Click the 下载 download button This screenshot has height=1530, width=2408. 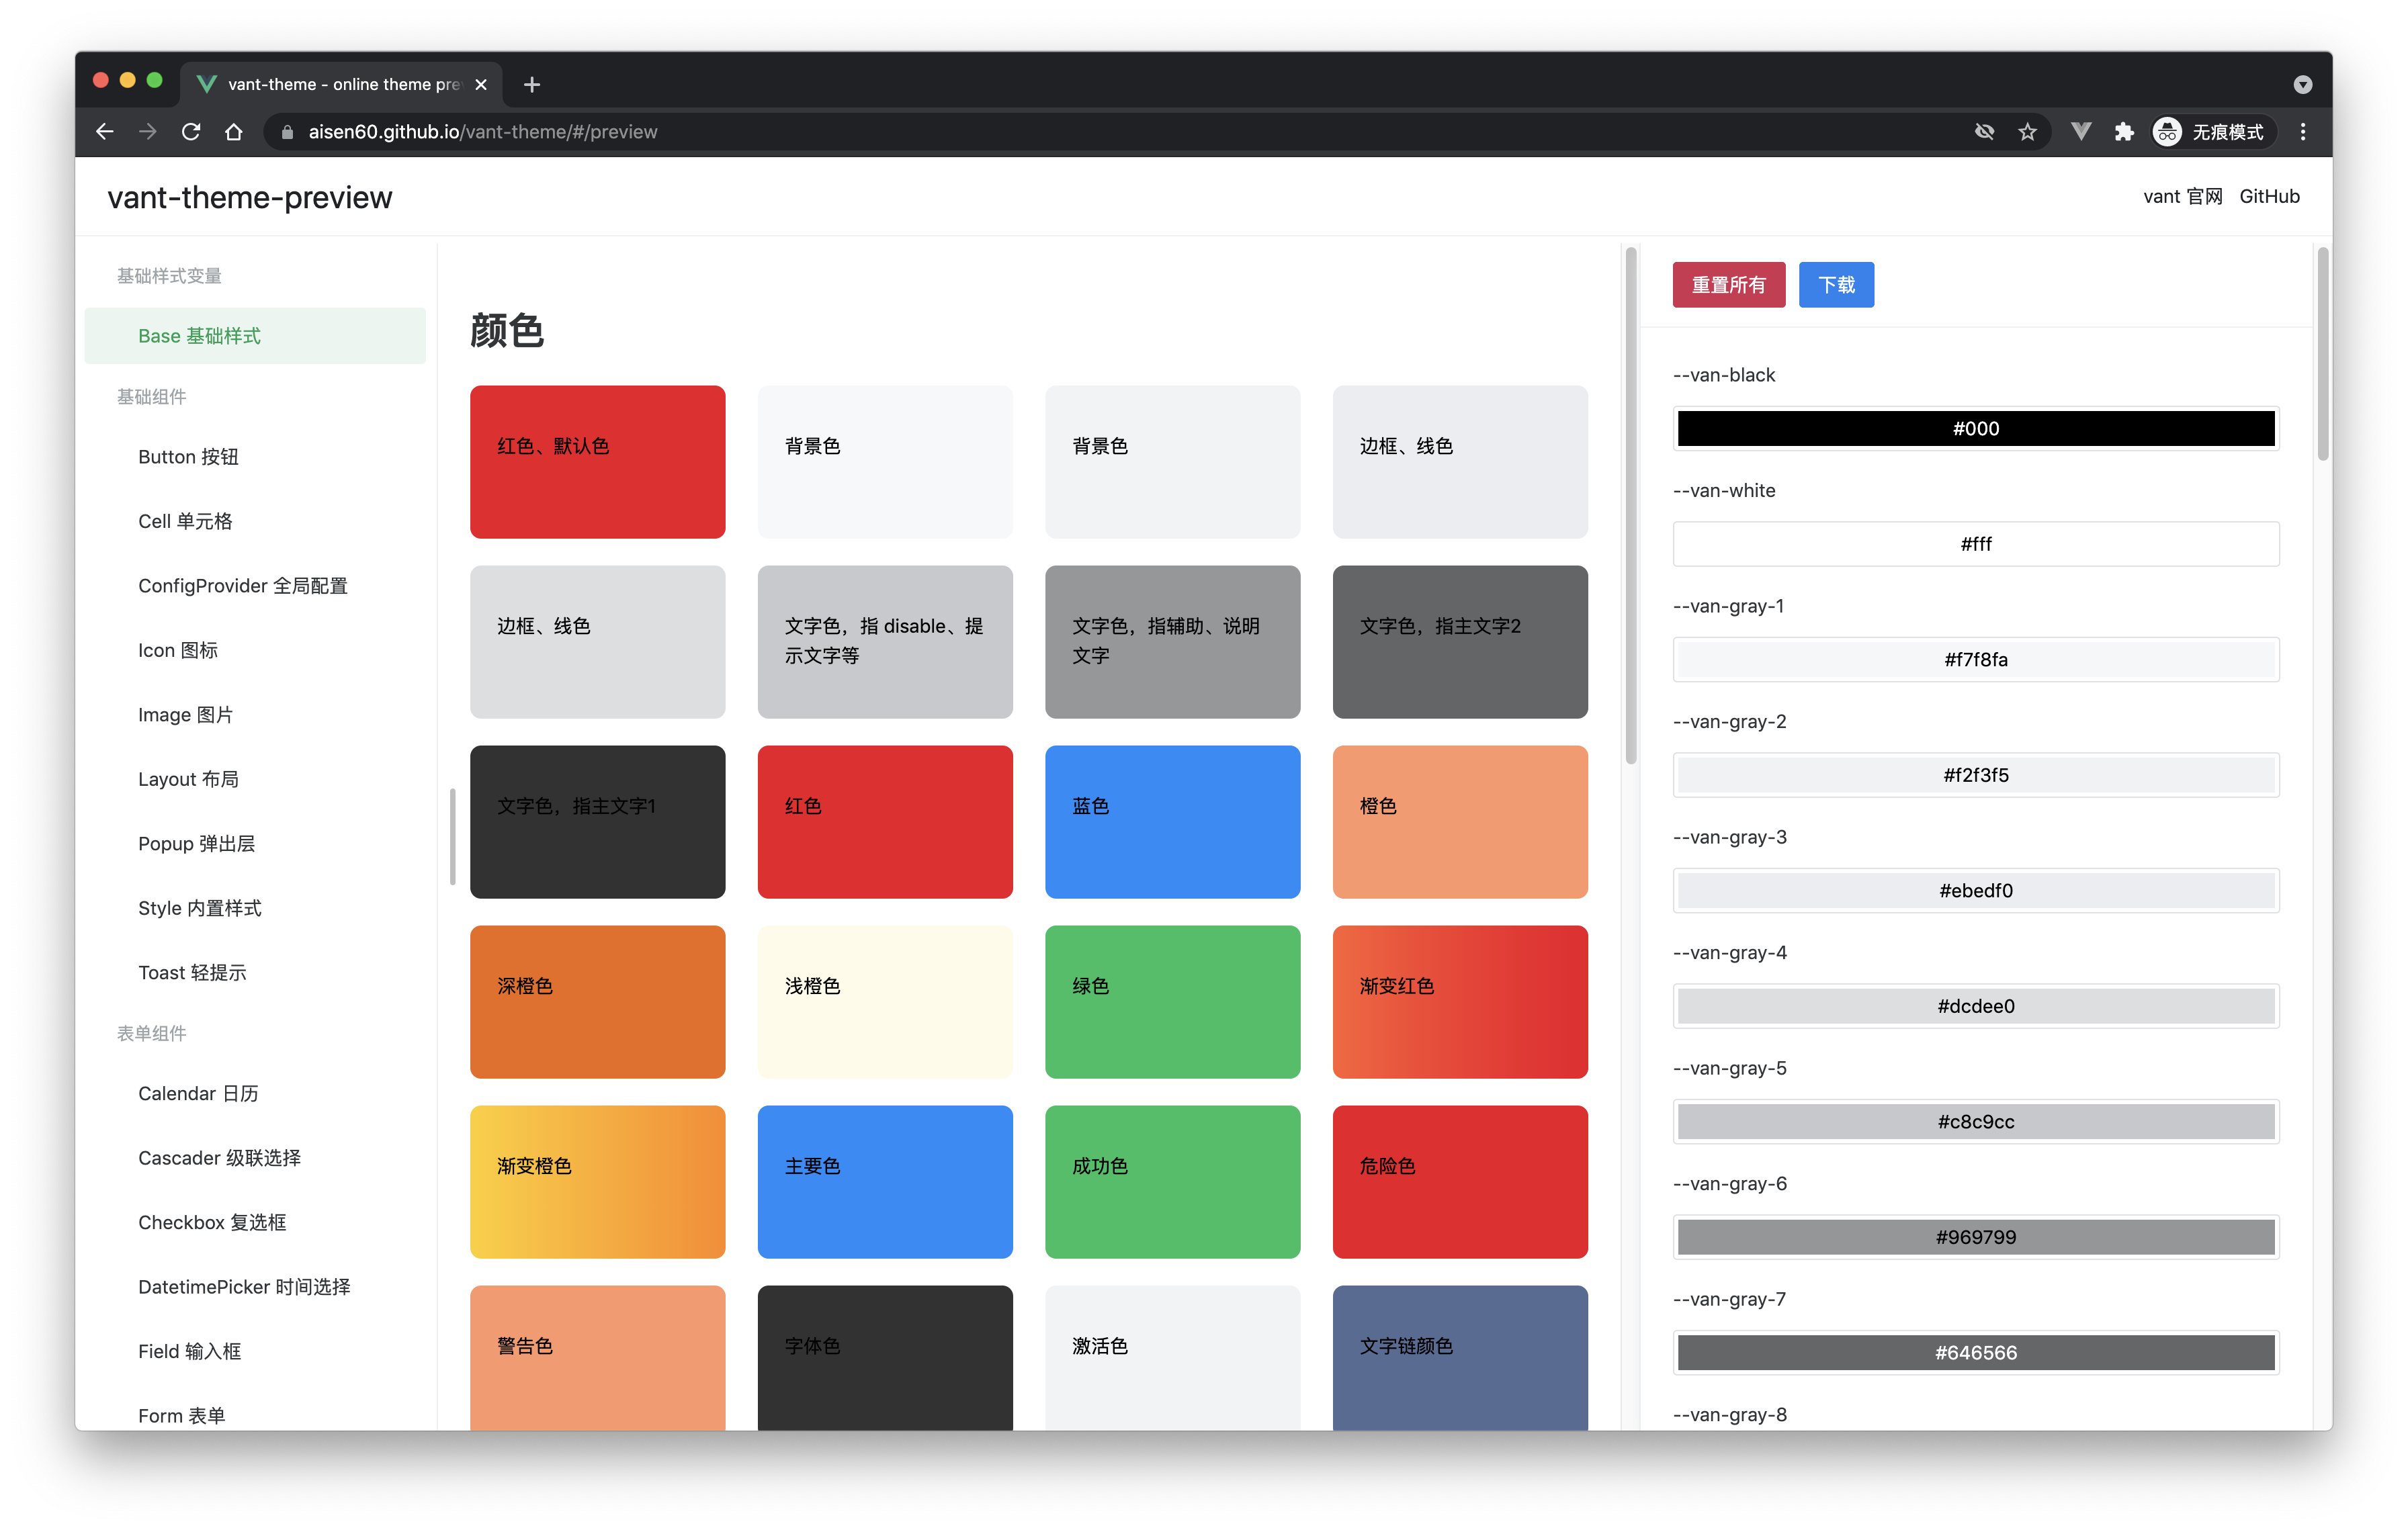[x=1836, y=285]
